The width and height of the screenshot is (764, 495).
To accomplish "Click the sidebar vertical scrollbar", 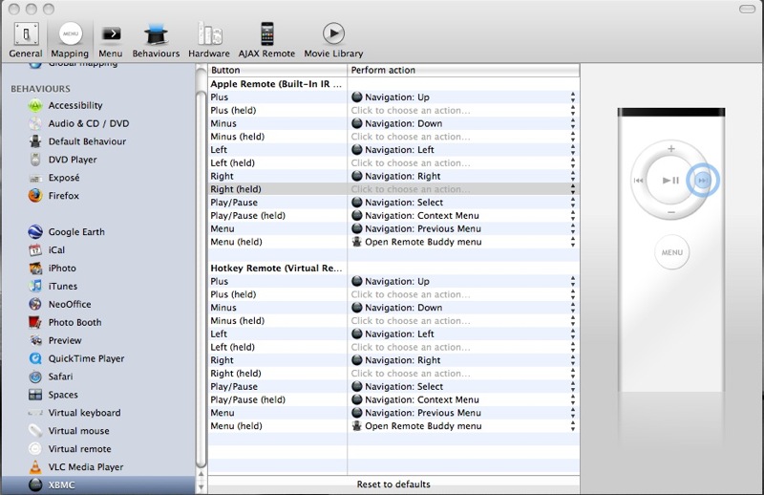I will [201, 268].
